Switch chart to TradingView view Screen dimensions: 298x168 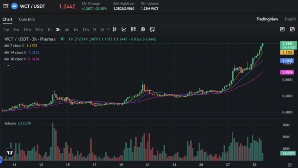tap(267, 19)
